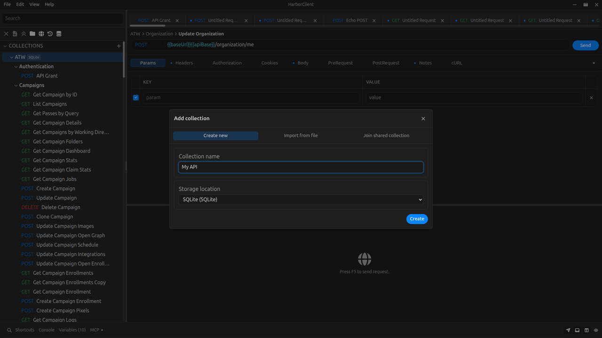Open the cURL tab
The width and height of the screenshot is (602, 338).
[x=457, y=63]
